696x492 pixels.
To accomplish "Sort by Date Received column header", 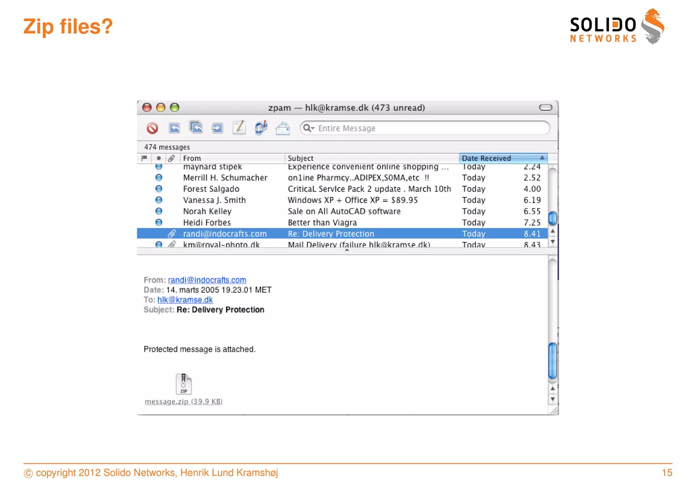I will [503, 158].
